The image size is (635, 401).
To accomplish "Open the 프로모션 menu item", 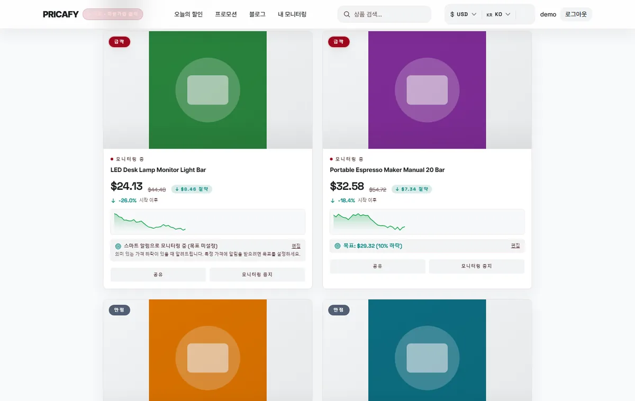I will (x=226, y=14).
